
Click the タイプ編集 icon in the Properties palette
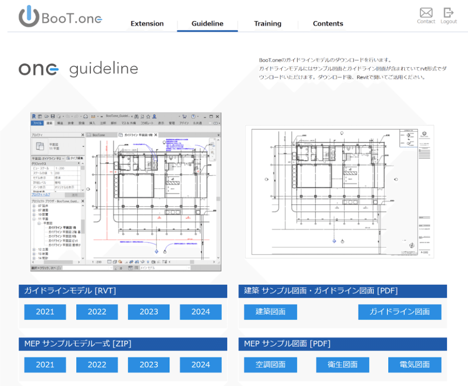pyautogui.click(x=68, y=158)
